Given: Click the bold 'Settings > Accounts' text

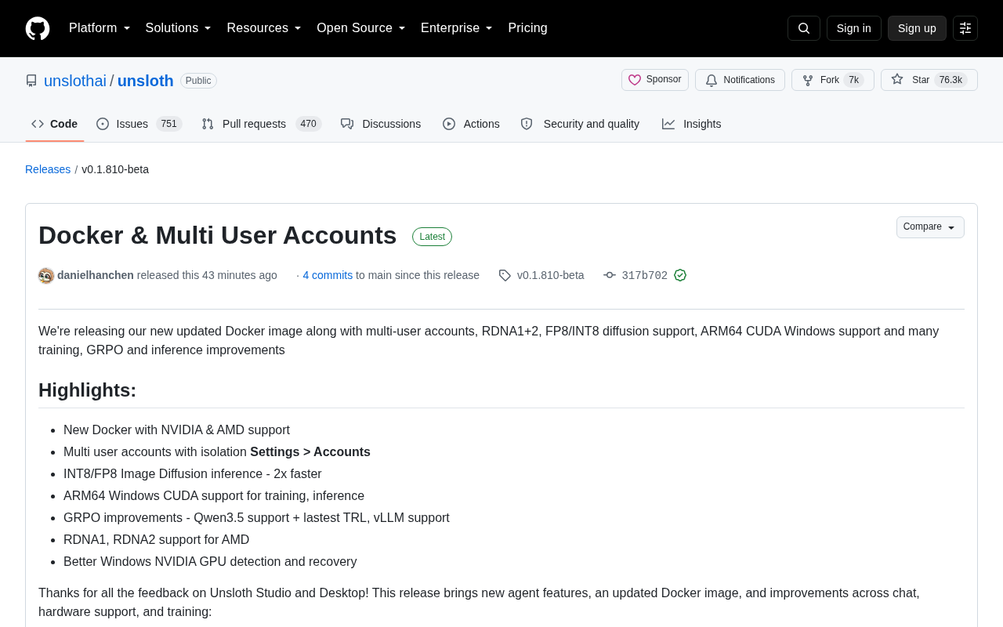Looking at the screenshot, I should [310, 452].
